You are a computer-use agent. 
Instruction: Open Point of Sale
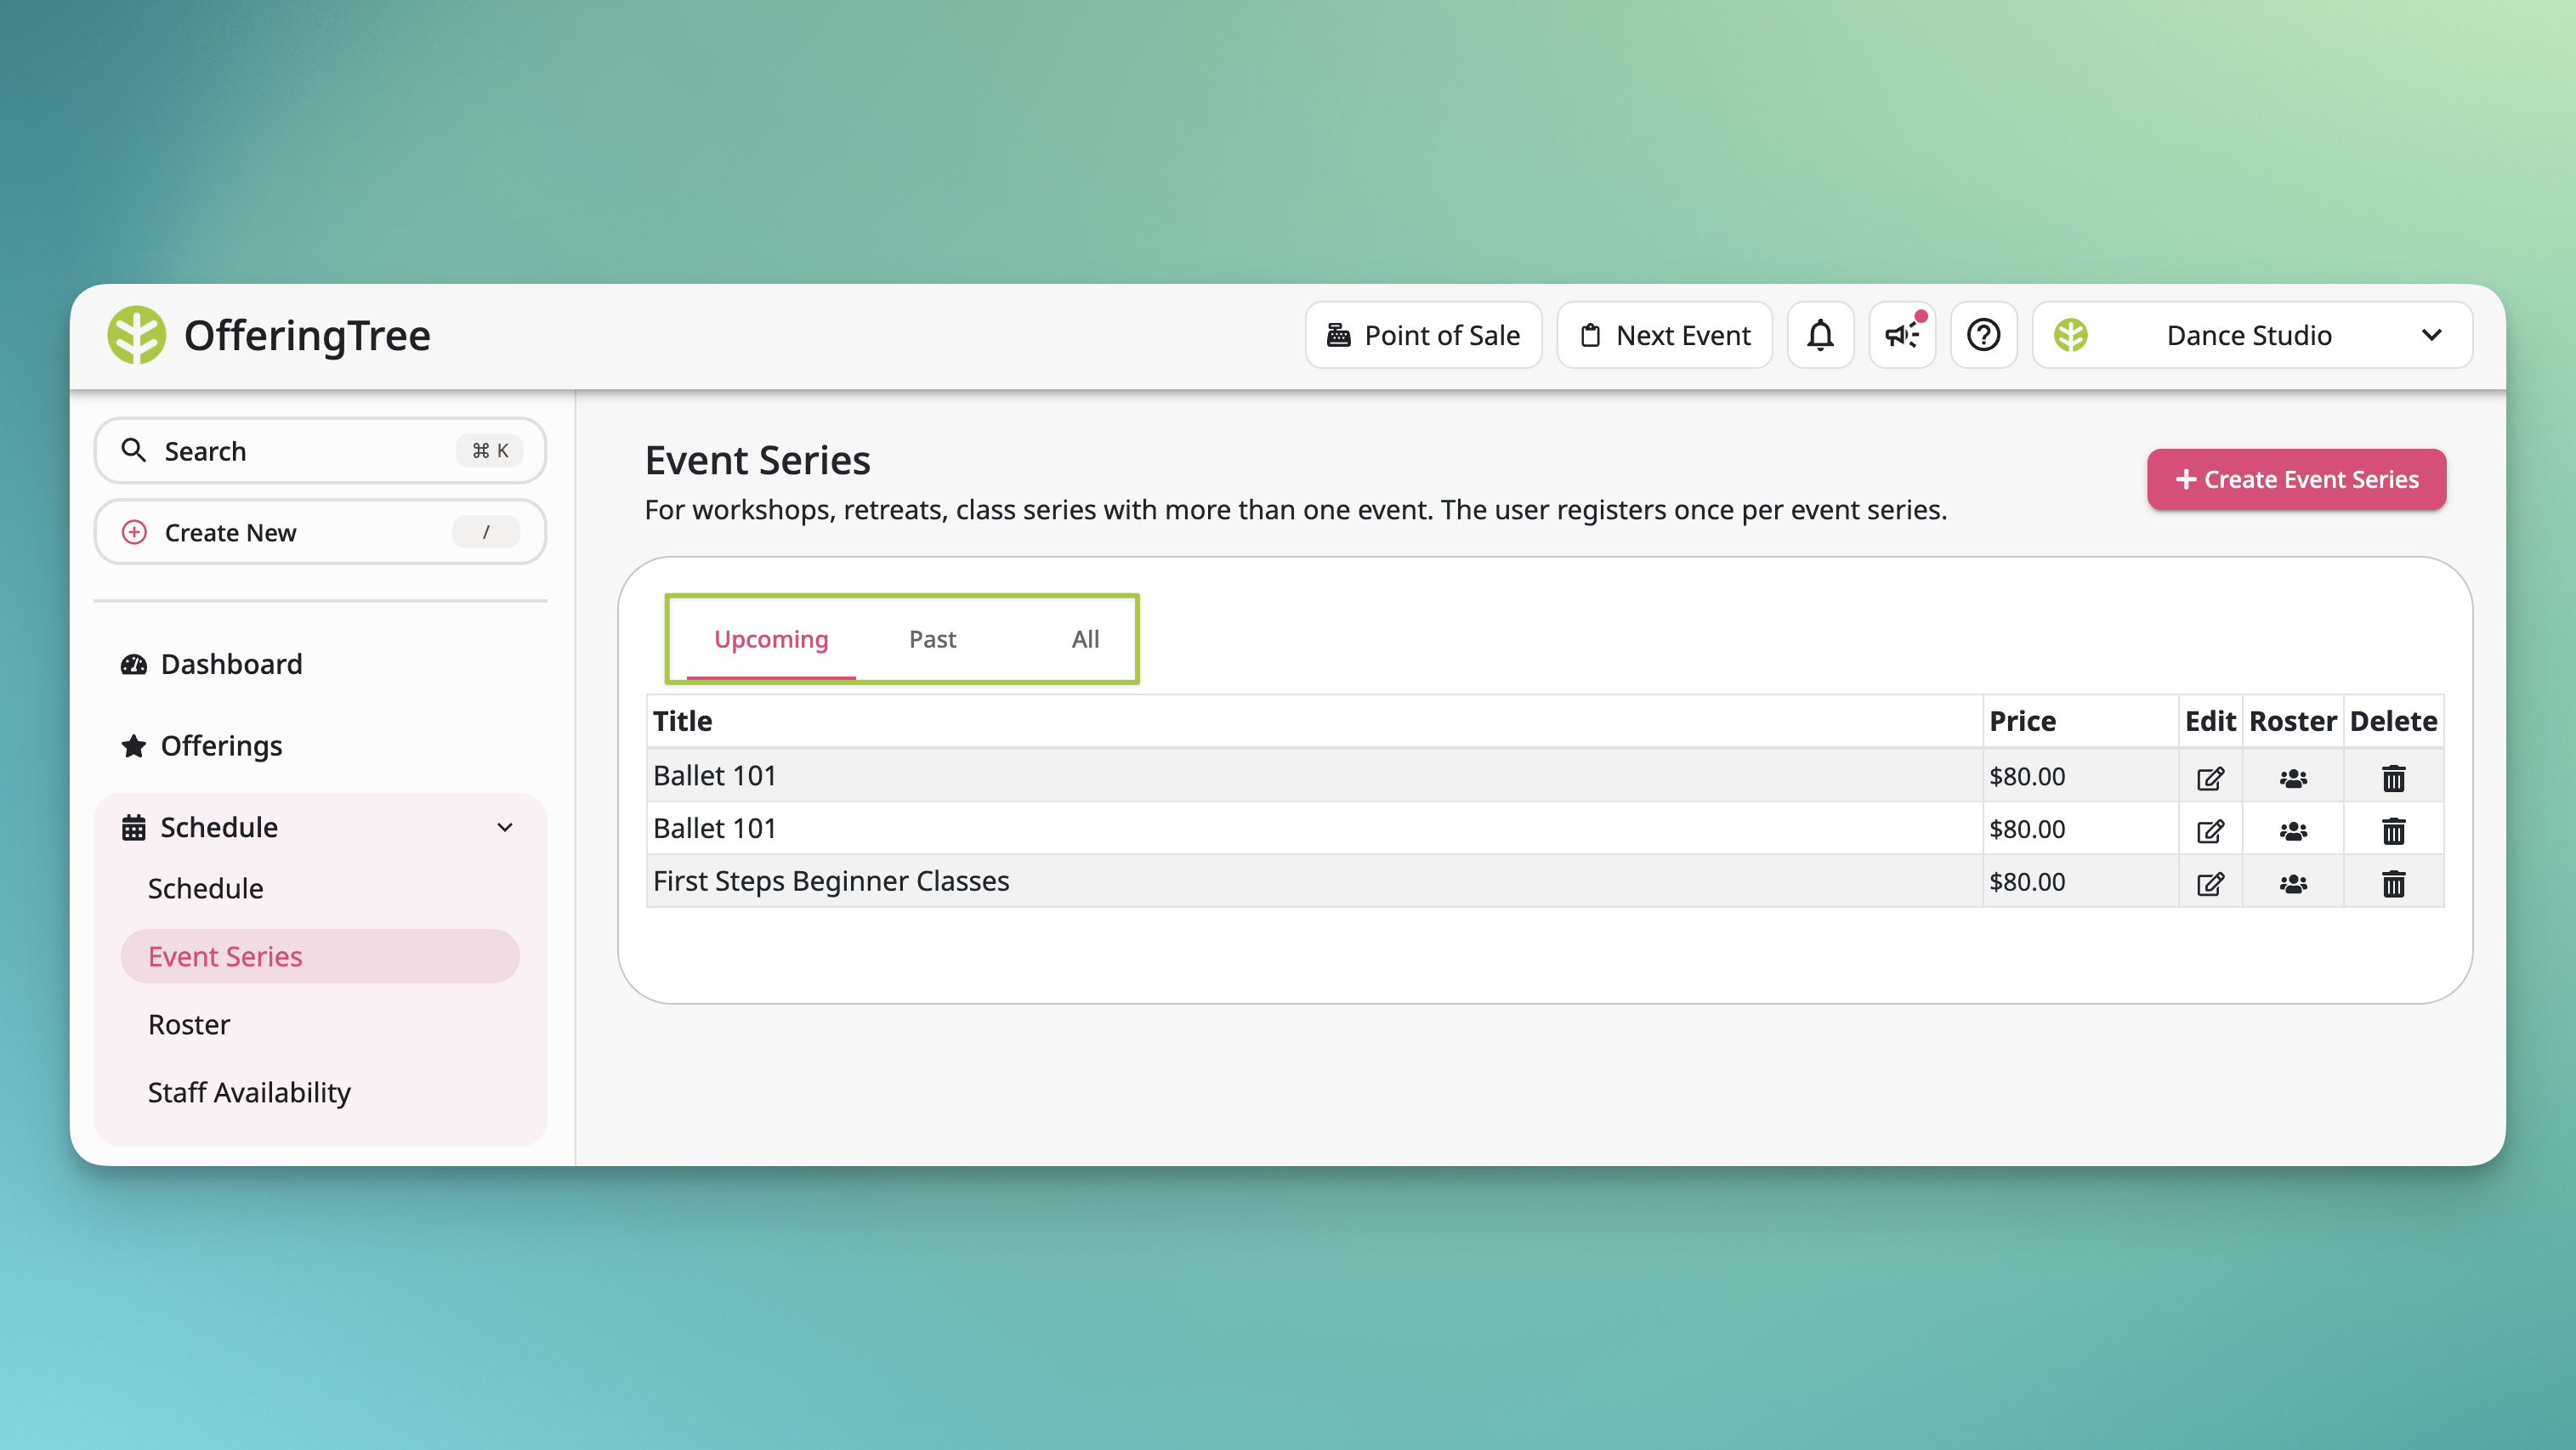[1423, 335]
